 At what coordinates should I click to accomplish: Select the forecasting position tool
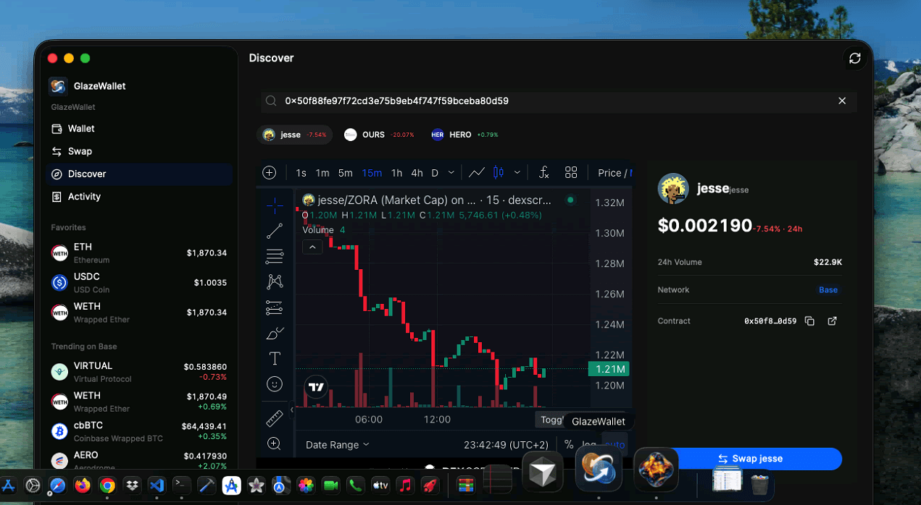275,307
